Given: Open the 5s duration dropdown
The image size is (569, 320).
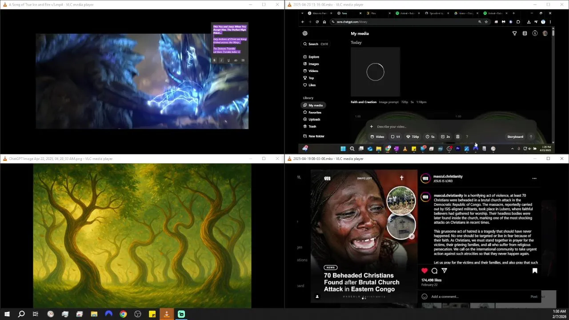Looking at the screenshot, I should point(430,137).
